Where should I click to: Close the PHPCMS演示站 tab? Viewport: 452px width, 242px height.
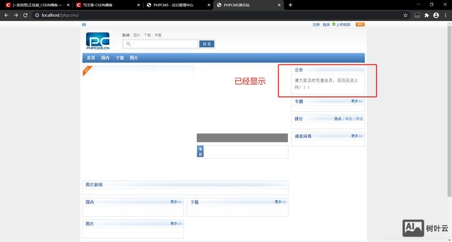click(x=279, y=5)
